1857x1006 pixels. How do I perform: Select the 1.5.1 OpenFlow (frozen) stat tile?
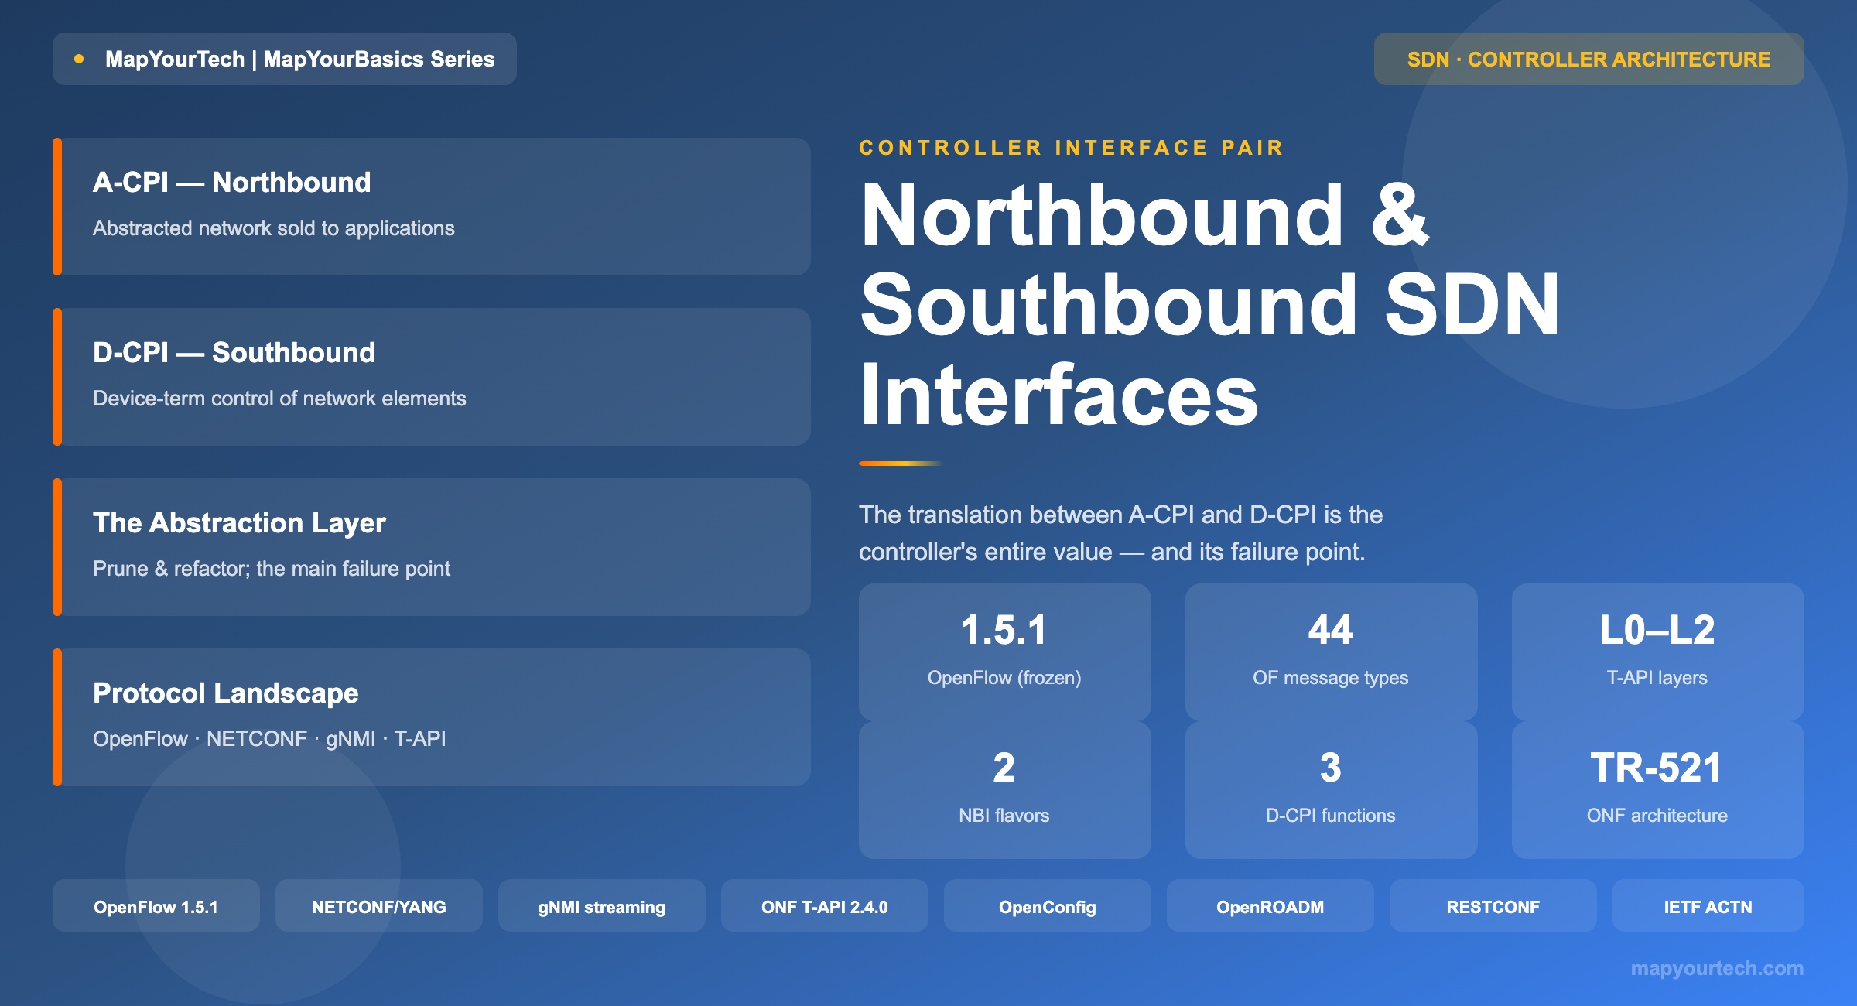click(1004, 652)
